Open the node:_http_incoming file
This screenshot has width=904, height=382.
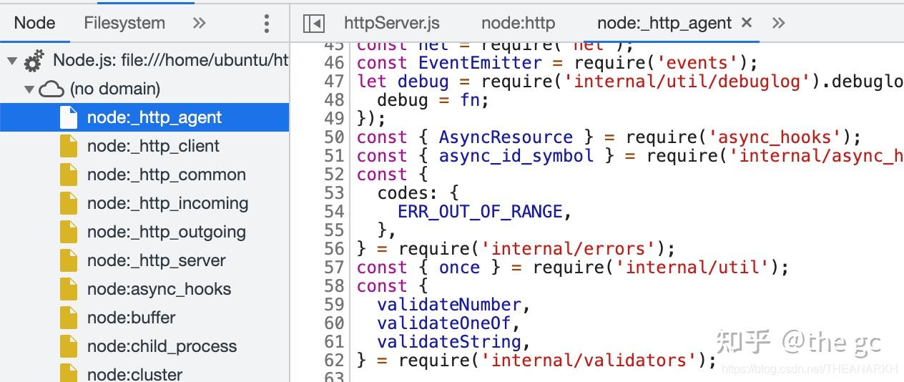click(167, 203)
